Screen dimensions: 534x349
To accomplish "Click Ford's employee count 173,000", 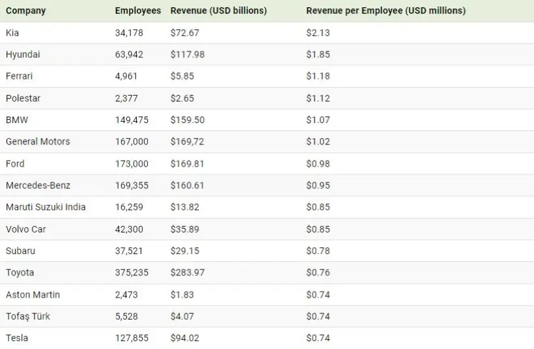I will coord(132,163).
